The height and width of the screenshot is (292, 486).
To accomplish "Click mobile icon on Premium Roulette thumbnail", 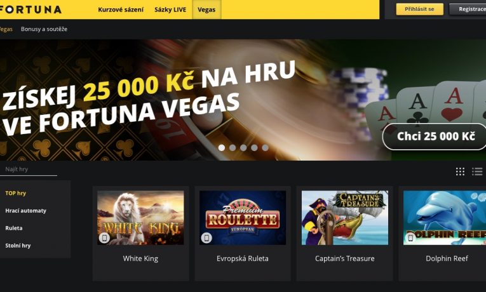I will click(206, 237).
